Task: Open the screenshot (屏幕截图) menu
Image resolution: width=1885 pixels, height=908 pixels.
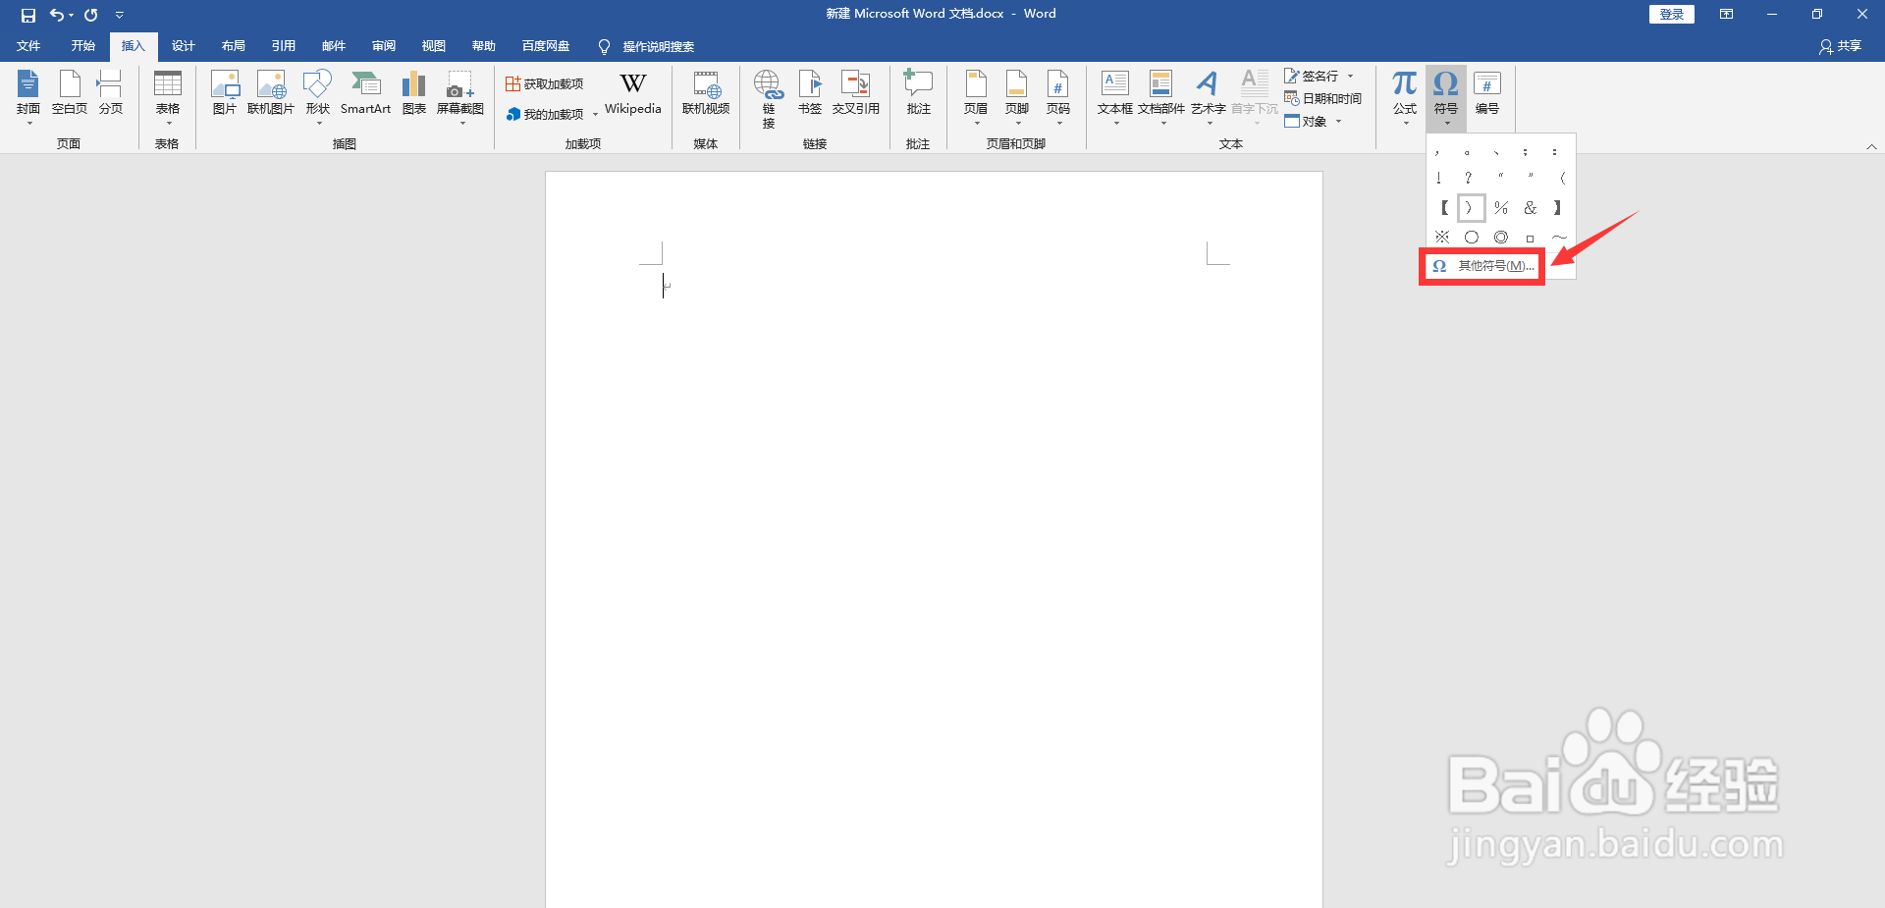Action: (x=460, y=96)
